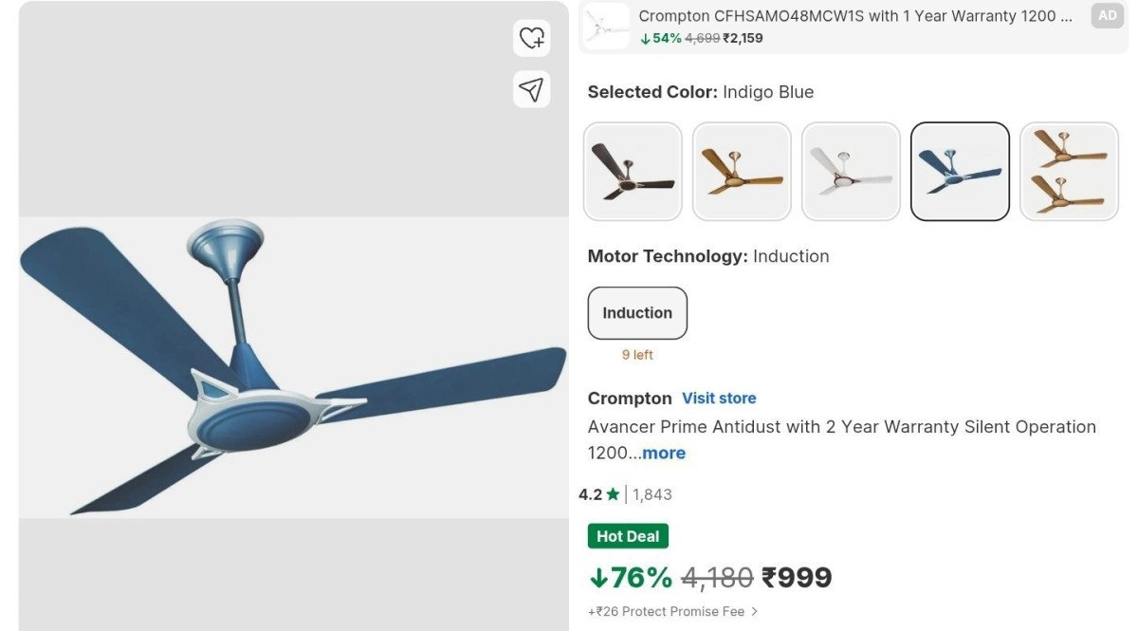Open the Crompton CFHSAMO48MCW1S ad title
The image size is (1138, 631).
(855, 16)
